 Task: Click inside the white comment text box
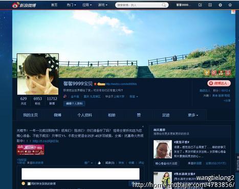(x=80, y=174)
